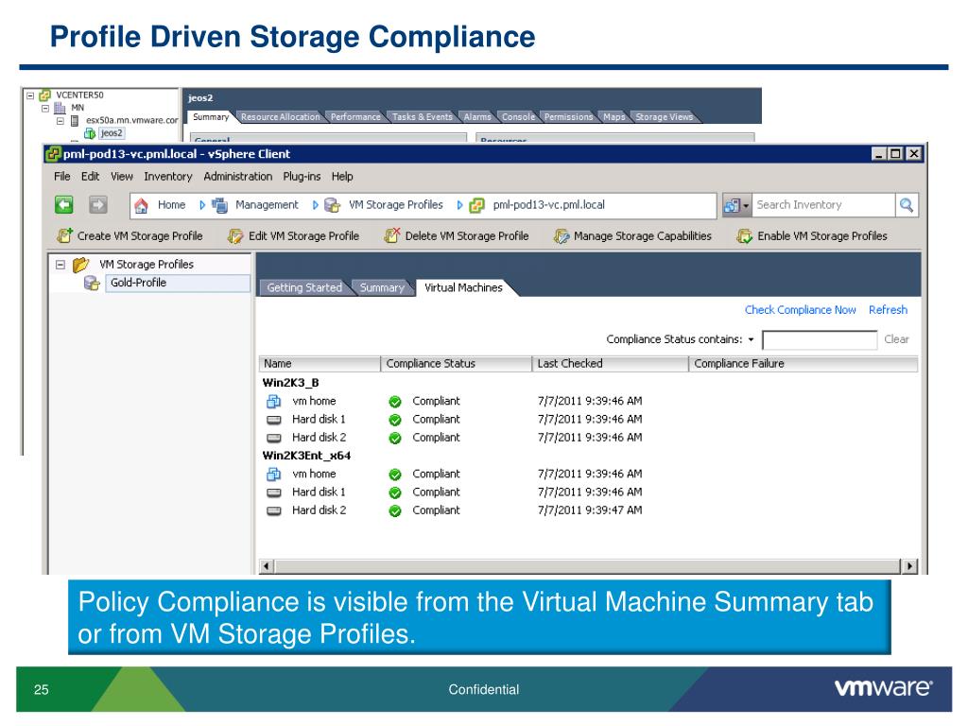The image size is (968, 726).
Task: Click the Create VM Storage Profile icon
Action: coord(64,235)
